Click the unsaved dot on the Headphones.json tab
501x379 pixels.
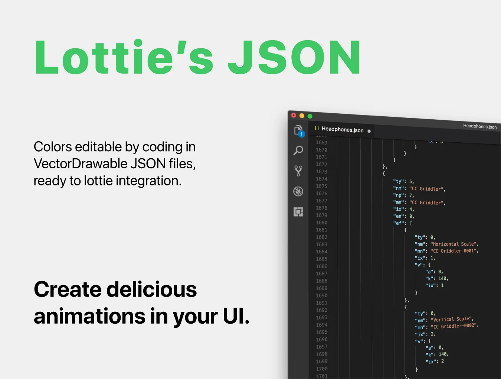pos(369,131)
